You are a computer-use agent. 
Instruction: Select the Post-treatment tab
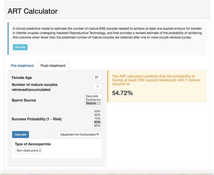pyautogui.click(x=53, y=66)
